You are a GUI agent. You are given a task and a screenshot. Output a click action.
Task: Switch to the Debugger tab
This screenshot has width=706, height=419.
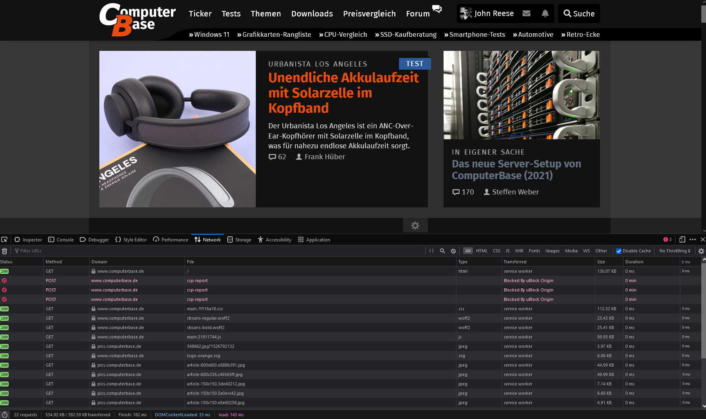(94, 239)
